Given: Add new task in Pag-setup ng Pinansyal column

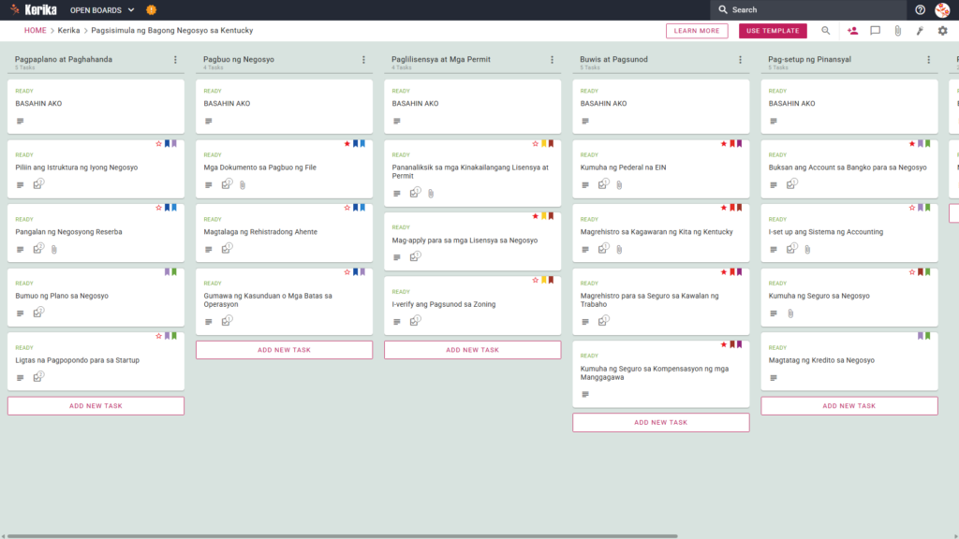Looking at the screenshot, I should pyautogui.click(x=849, y=406).
